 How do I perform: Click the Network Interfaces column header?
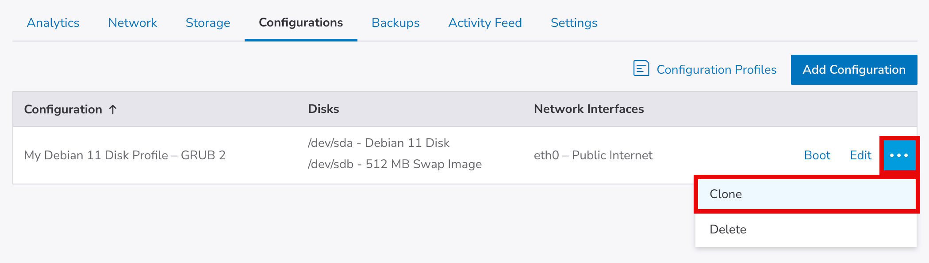point(589,109)
